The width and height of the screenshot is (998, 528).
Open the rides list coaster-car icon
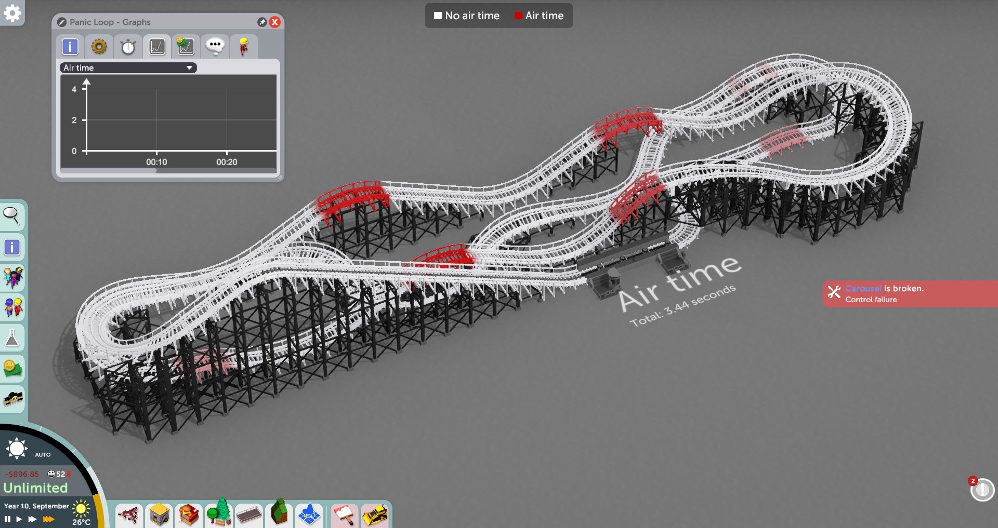[13, 399]
